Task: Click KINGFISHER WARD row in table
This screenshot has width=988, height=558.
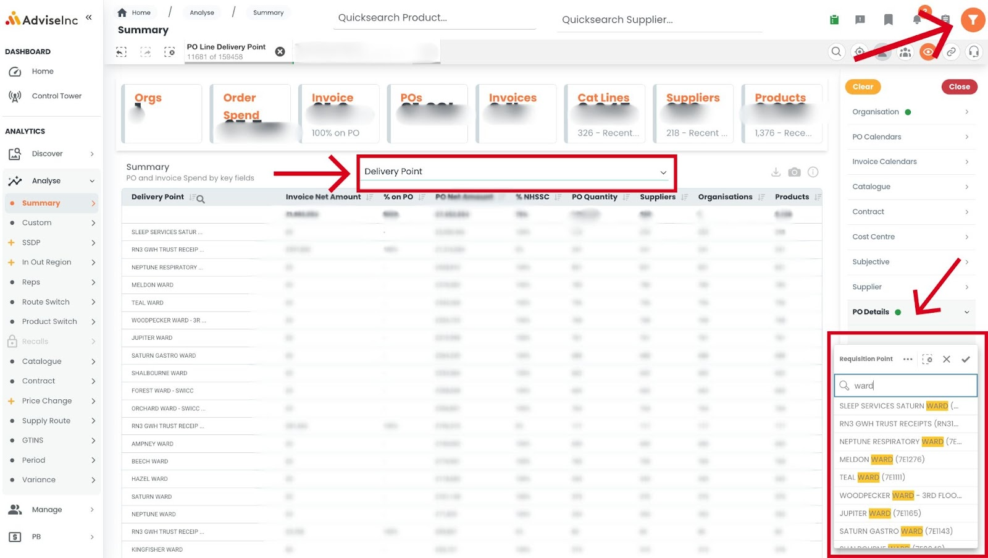Action: 472,549
